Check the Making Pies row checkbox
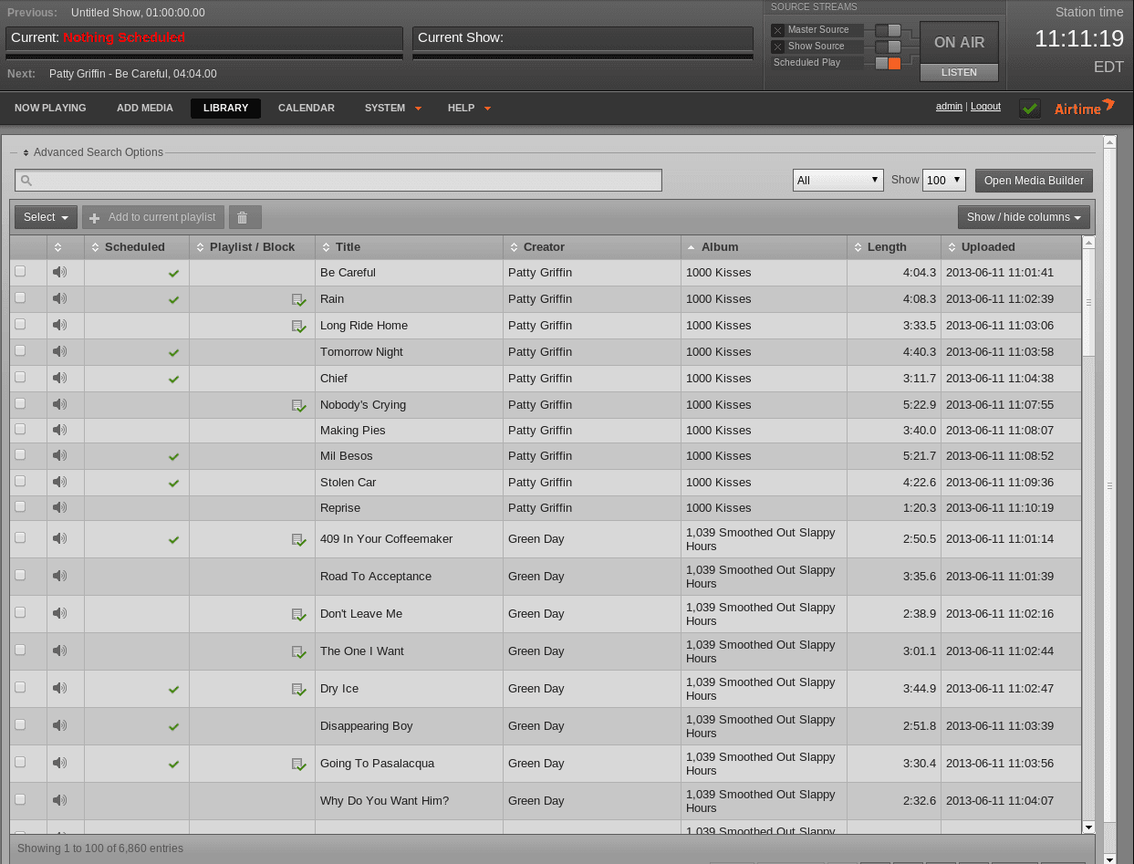 tap(20, 429)
